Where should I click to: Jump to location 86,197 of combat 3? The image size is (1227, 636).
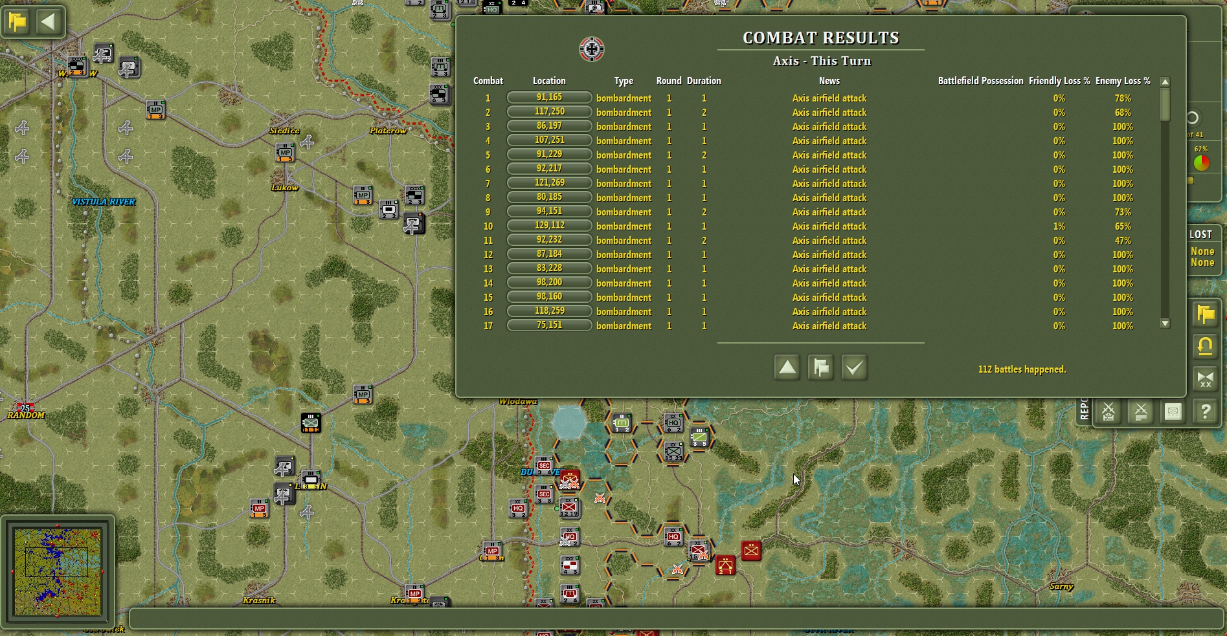click(x=549, y=126)
